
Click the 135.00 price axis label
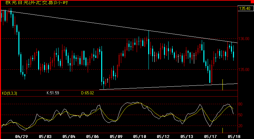tap(243, 70)
